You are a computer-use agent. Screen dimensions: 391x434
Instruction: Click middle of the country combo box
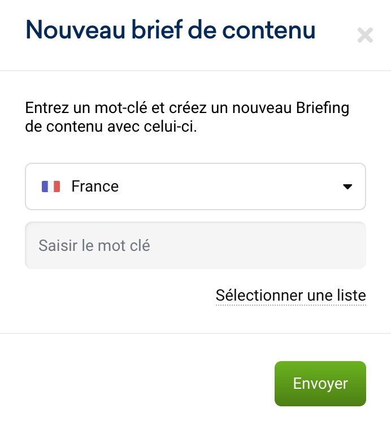coord(195,186)
